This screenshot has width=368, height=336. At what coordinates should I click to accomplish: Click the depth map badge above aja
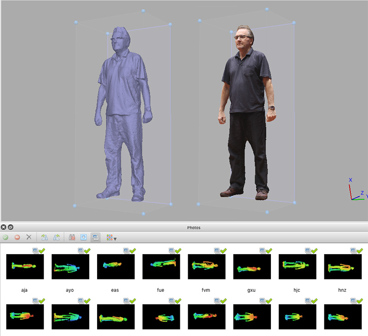coord(35,251)
